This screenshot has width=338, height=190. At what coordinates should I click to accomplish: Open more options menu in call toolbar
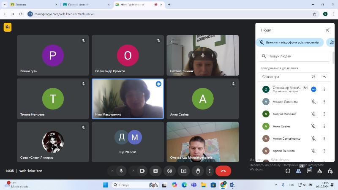coord(210,171)
